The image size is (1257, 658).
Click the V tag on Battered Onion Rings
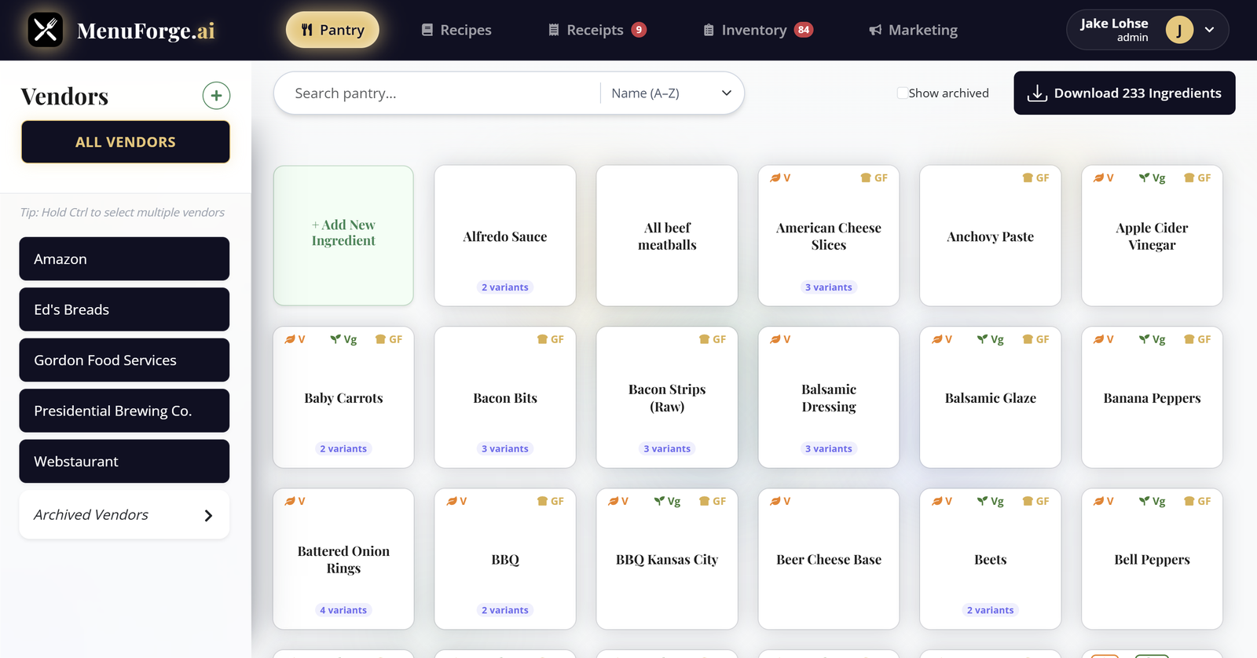[x=295, y=501]
